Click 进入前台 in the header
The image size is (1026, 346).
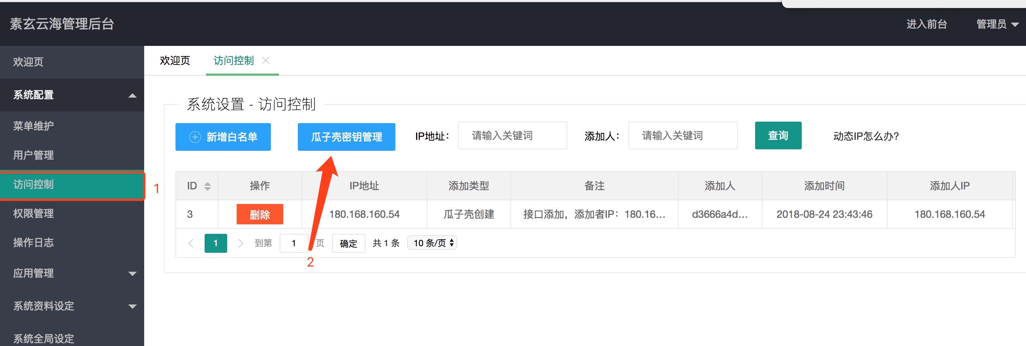coord(927,24)
